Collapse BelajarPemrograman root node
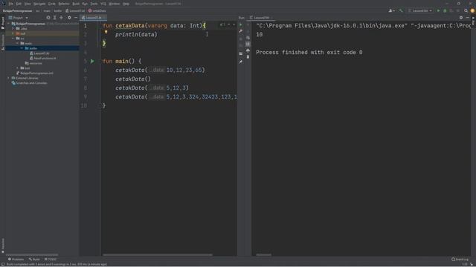 point(8,24)
